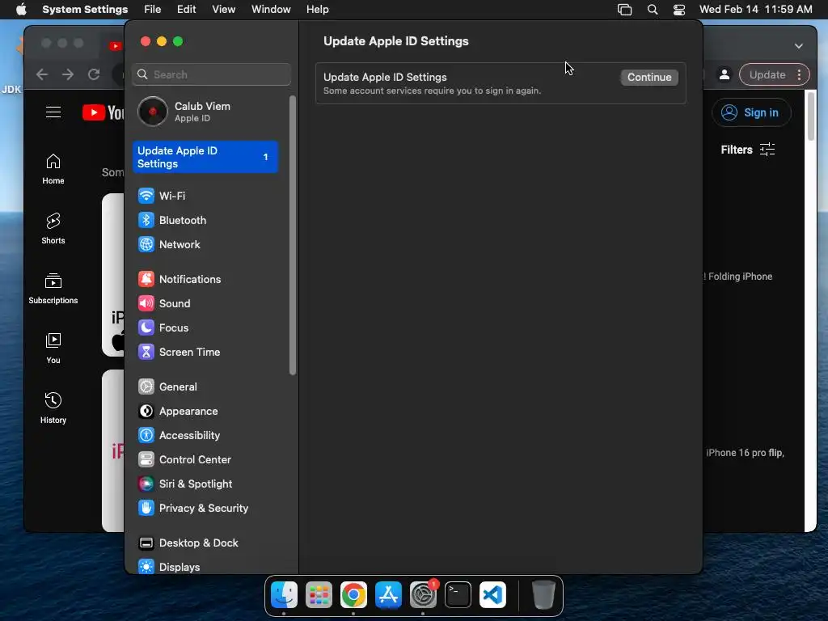Viewport: 828px width, 621px height.
Task: Open Trash from the Dock
Action: (x=543, y=594)
